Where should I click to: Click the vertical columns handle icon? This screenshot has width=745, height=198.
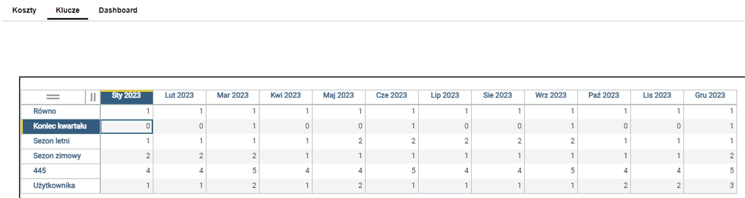[x=93, y=97]
